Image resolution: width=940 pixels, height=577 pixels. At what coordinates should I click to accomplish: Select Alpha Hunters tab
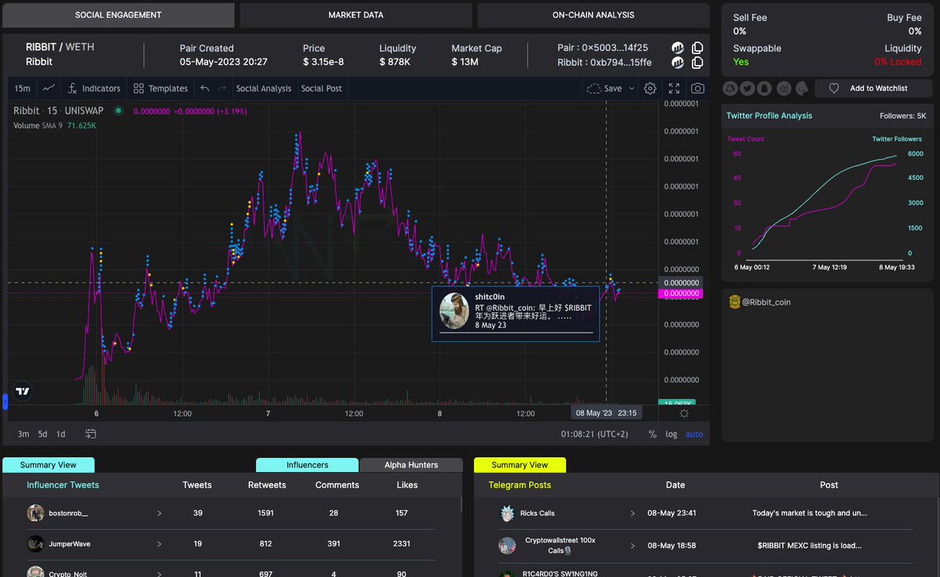point(411,465)
